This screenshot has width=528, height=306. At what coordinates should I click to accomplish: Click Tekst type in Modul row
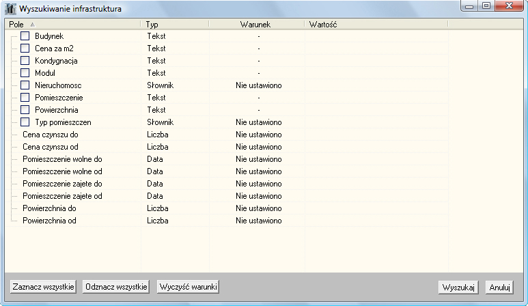(x=156, y=72)
